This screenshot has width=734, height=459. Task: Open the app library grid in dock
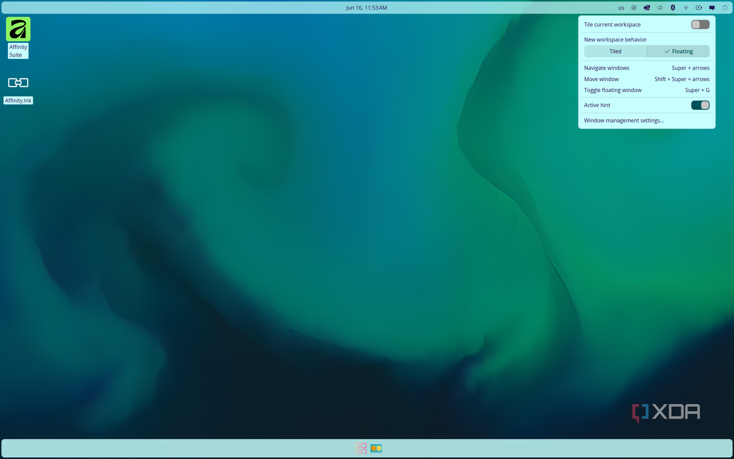click(x=361, y=448)
